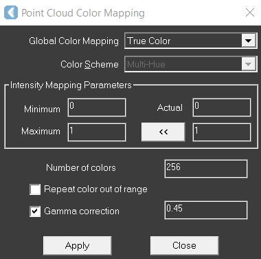Click the Gamma correction label text
This screenshot has height=259, width=261.
tap(82, 211)
